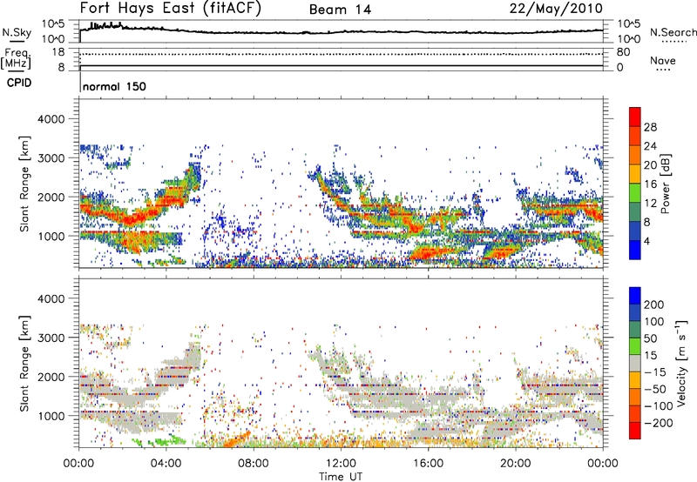Click the 'normal 150' CPID text
The height and width of the screenshot is (482, 697).
click(114, 86)
